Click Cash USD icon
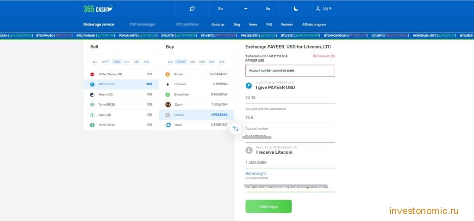 coord(92,115)
